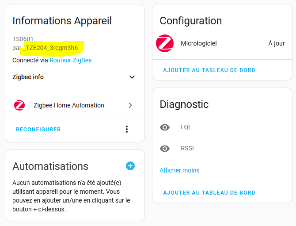296x226 pixels.
Task: Select the RSSI diagnostic entity
Action: coord(222,148)
